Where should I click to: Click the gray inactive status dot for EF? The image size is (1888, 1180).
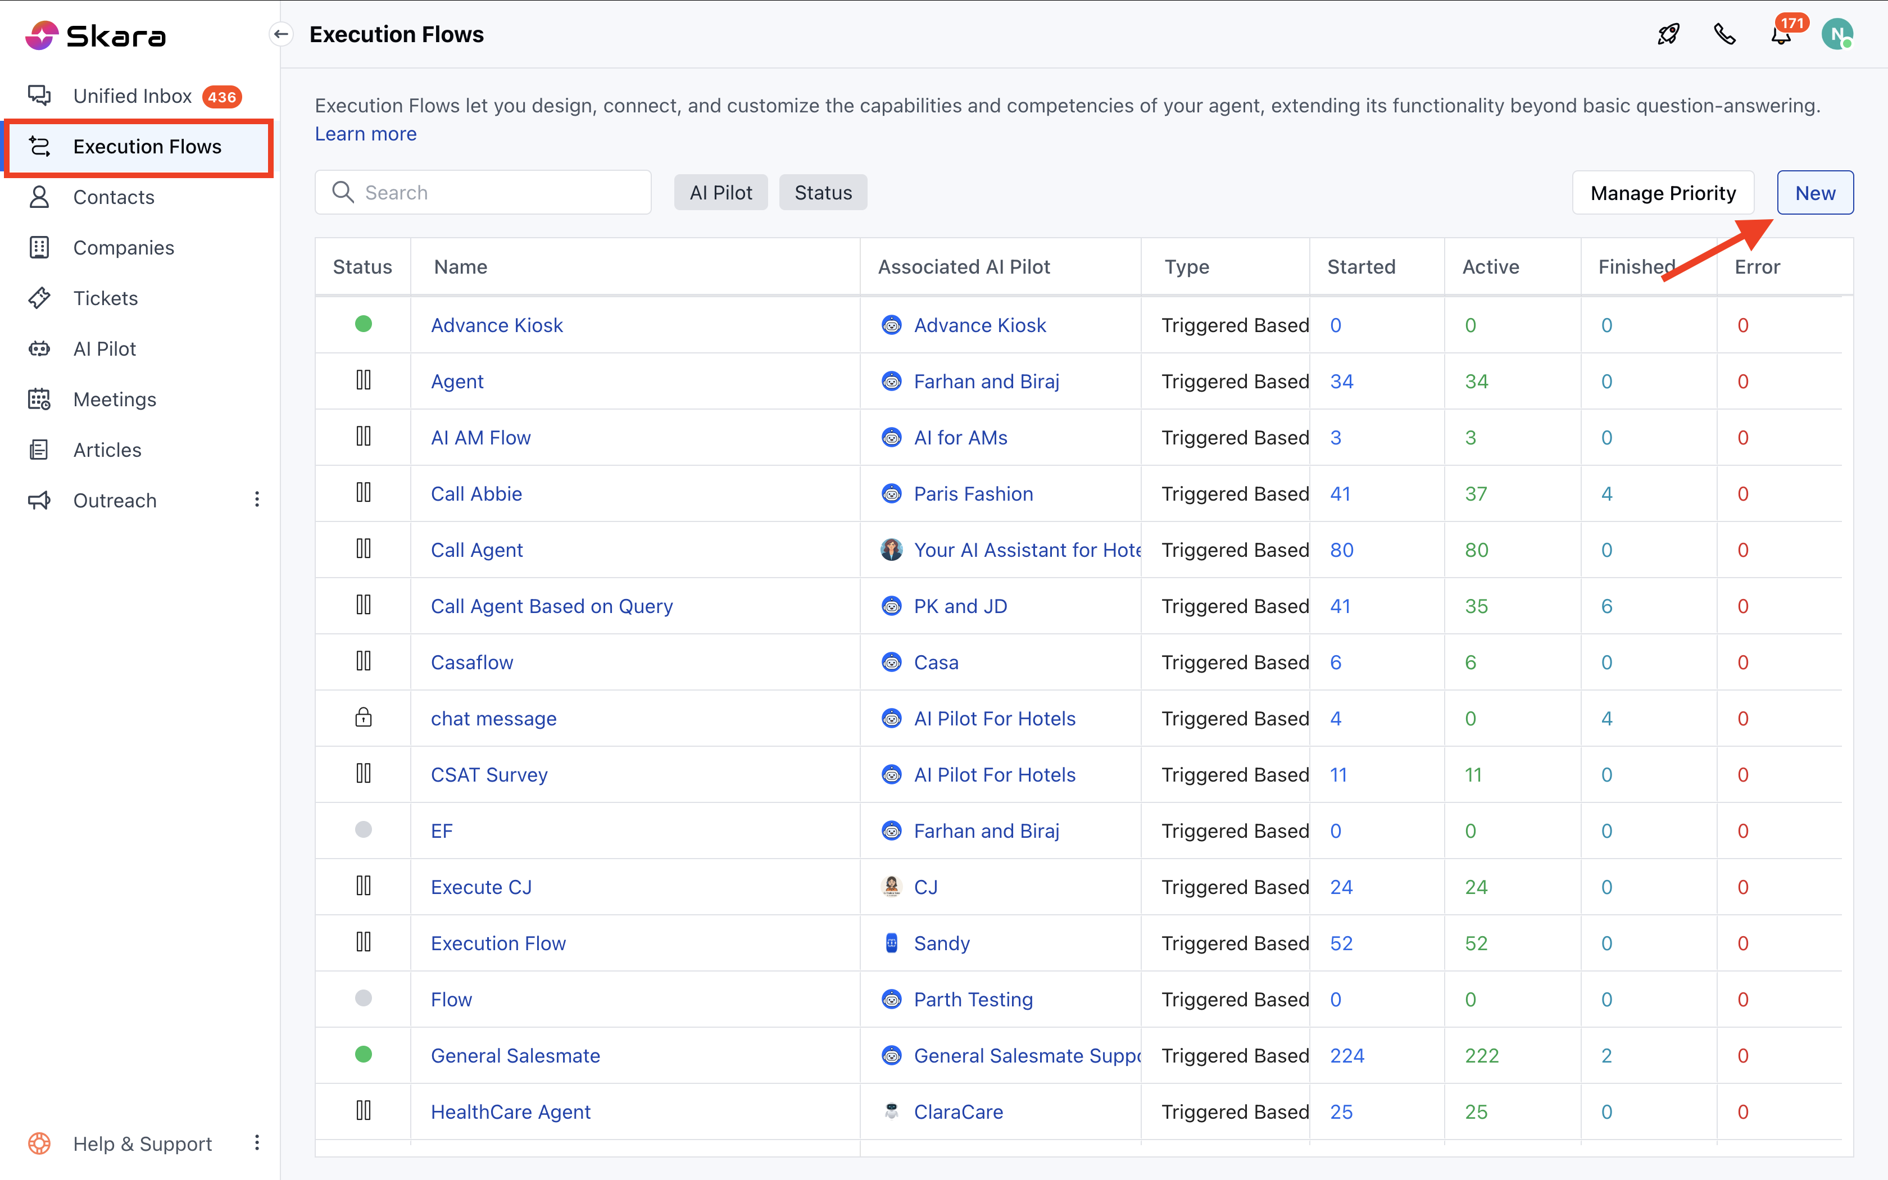[x=364, y=829]
